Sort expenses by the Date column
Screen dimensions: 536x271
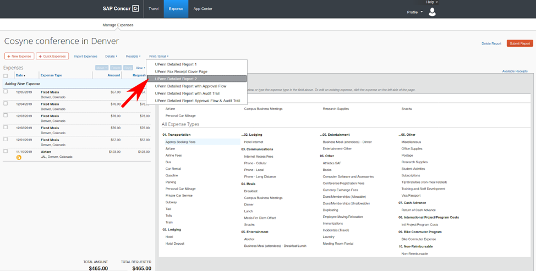20,75
